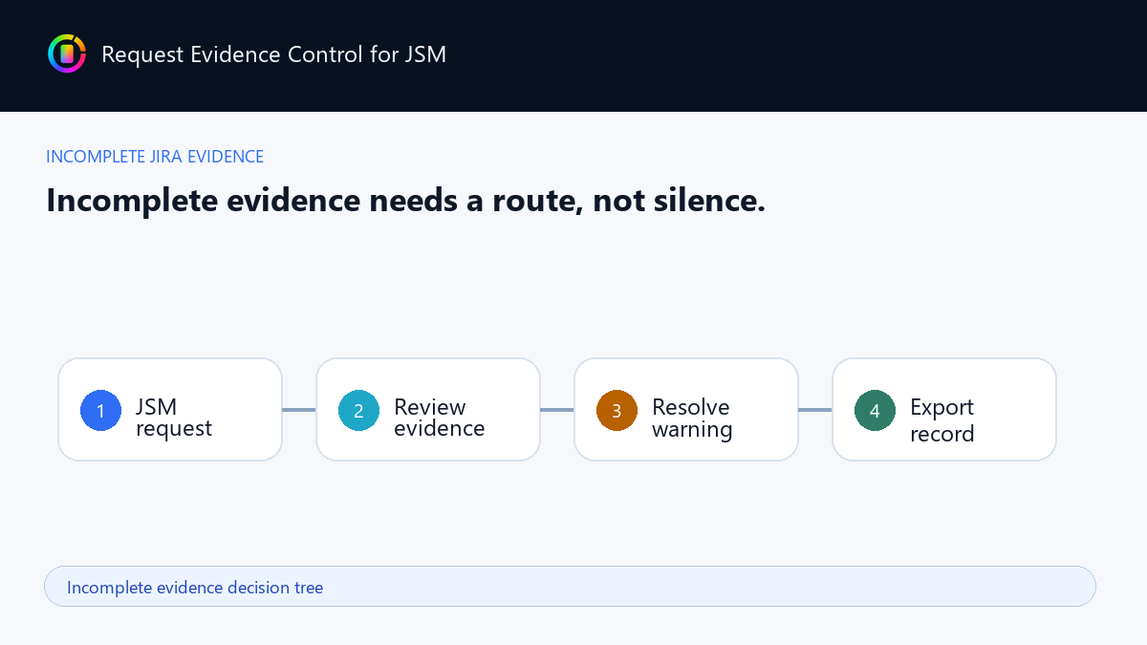Click the Incomplete evidence decision tree bar
This screenshot has height=645, width=1147.
point(570,587)
